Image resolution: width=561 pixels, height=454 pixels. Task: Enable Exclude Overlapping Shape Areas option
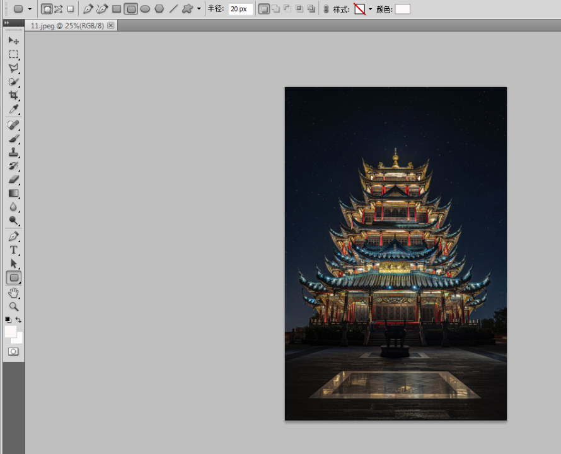tap(311, 9)
